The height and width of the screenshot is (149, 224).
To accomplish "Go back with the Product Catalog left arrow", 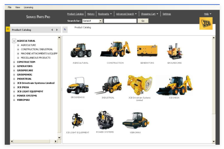I will [52, 30].
